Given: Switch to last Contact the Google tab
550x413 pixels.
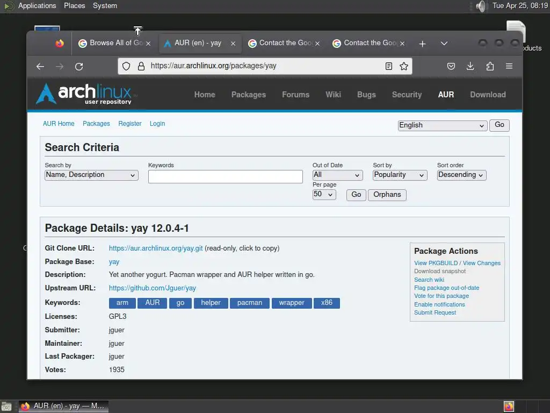Looking at the screenshot, I should (x=370, y=43).
